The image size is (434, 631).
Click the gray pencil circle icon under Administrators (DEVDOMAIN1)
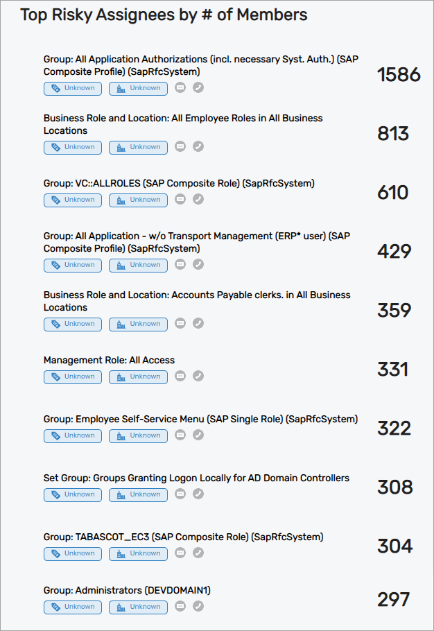(x=198, y=607)
